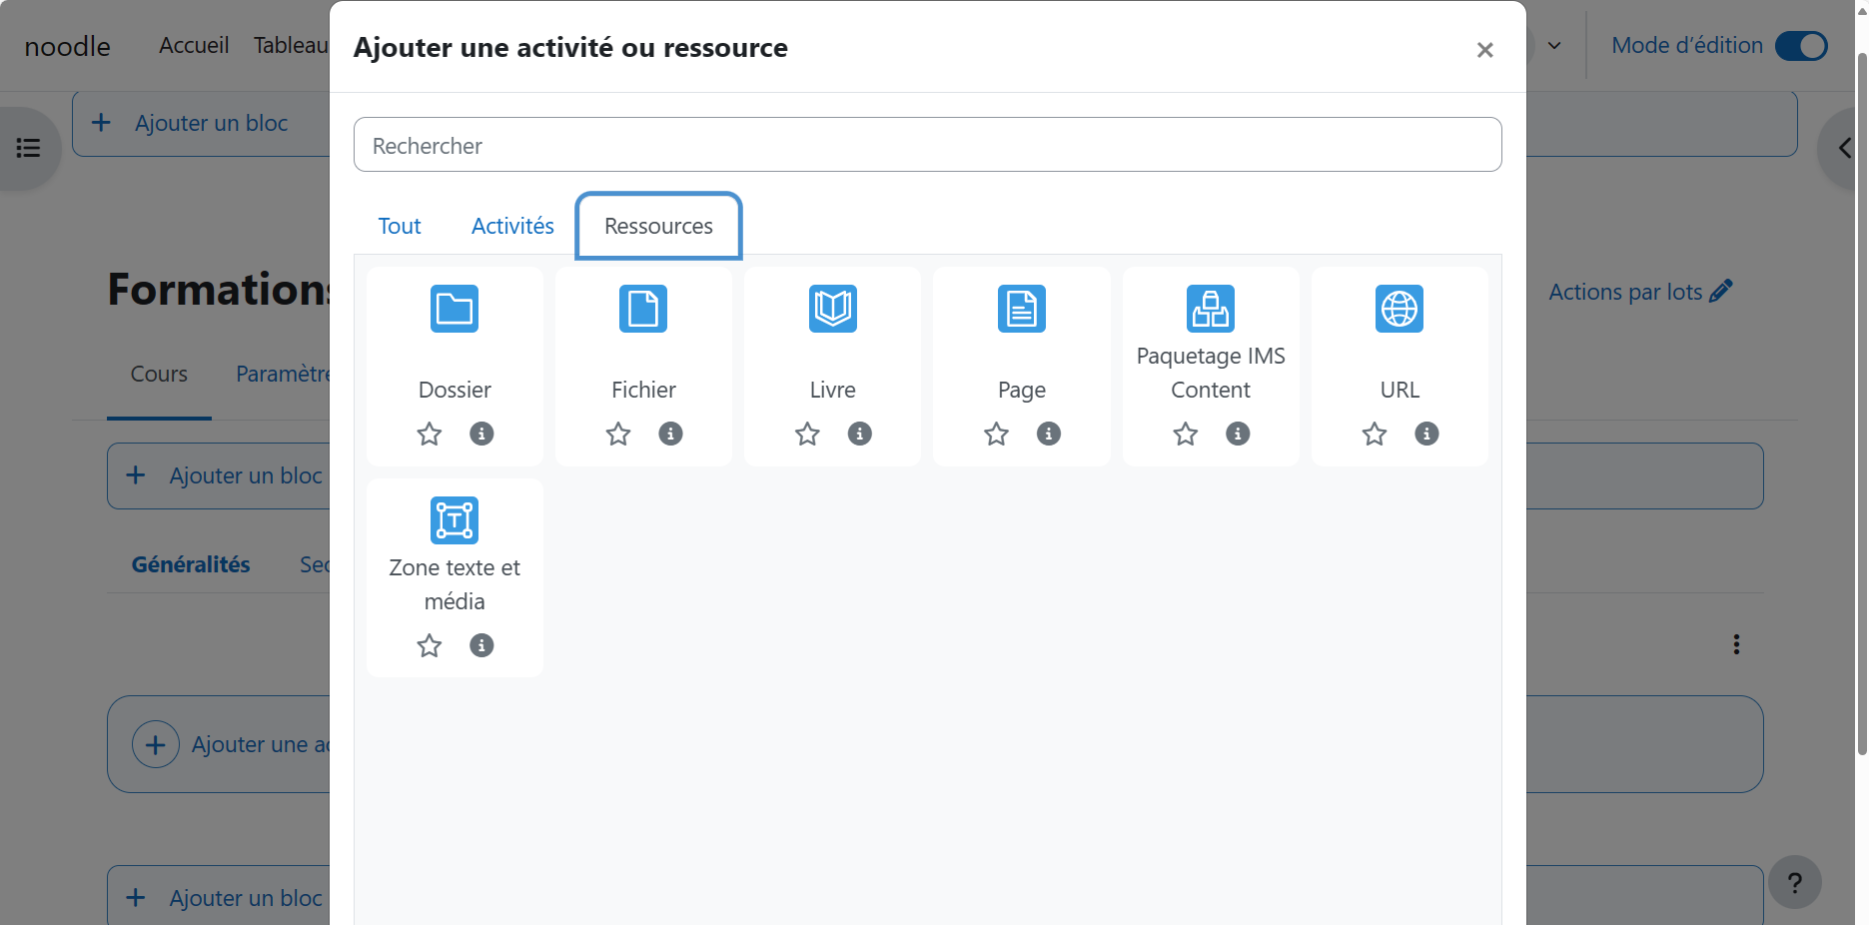Pick the URL globe icon
Viewport: 1869px width, 925px height.
pyautogui.click(x=1400, y=309)
